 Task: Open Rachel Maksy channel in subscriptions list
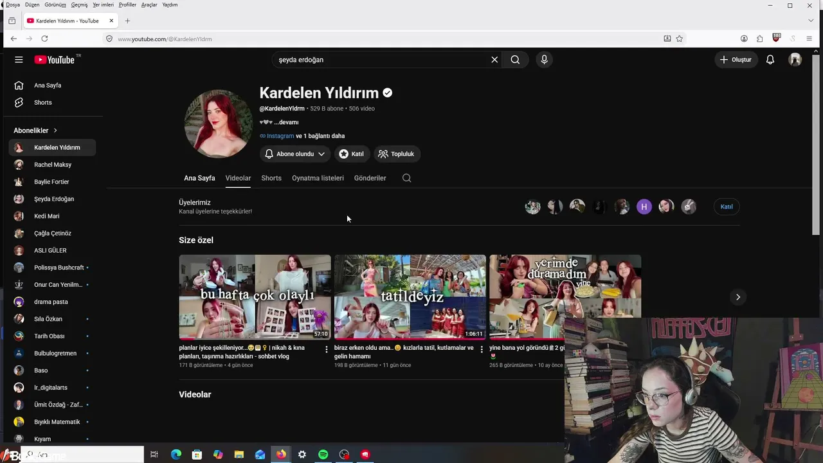(x=53, y=165)
